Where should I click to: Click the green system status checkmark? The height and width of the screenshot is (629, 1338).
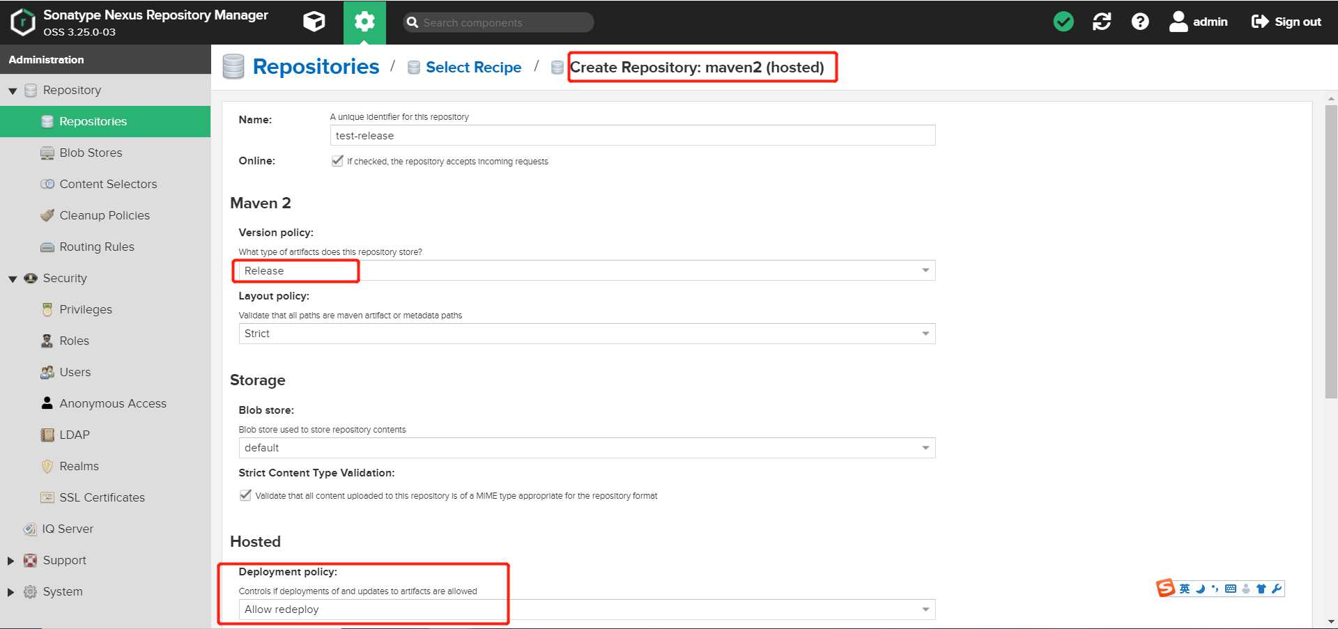point(1063,22)
